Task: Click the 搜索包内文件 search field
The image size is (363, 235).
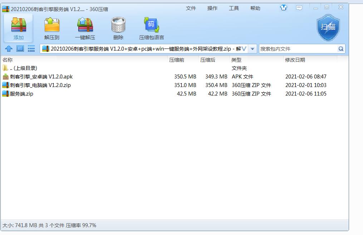Action: 298,49
